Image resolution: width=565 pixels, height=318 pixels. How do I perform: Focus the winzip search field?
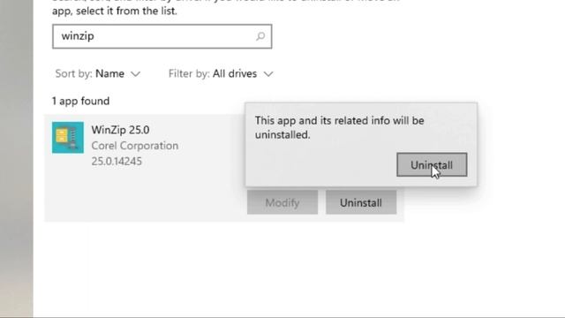click(x=162, y=36)
